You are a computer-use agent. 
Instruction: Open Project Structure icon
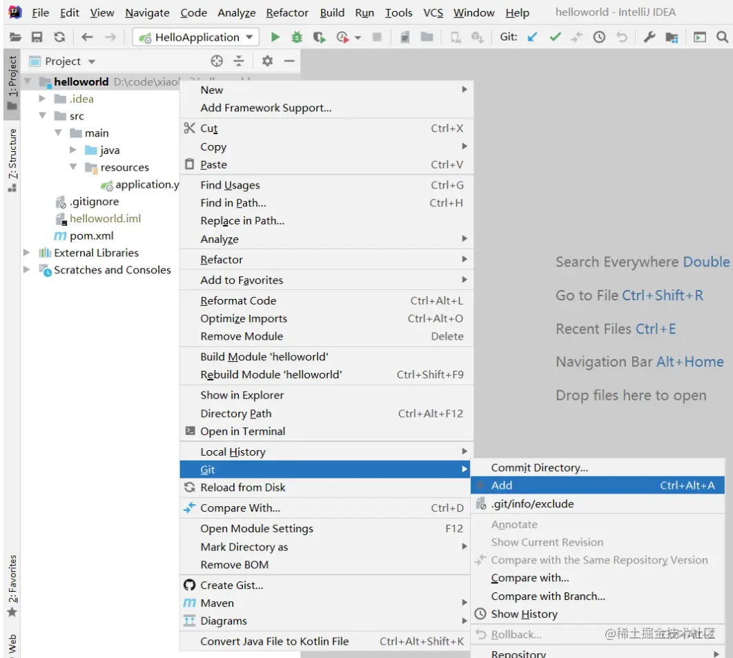click(672, 37)
